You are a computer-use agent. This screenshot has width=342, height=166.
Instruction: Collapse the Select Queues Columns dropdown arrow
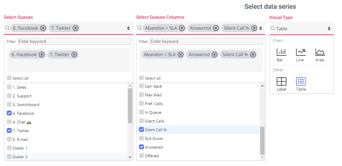pos(261,29)
